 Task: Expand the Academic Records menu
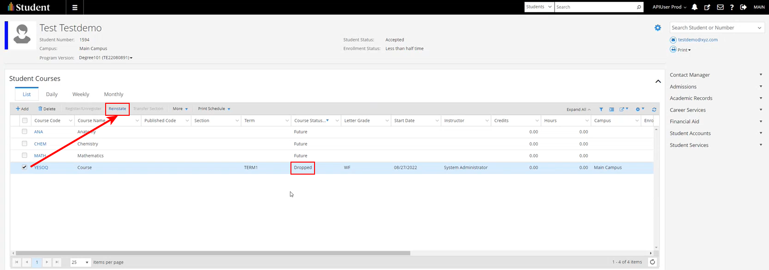pyautogui.click(x=716, y=98)
